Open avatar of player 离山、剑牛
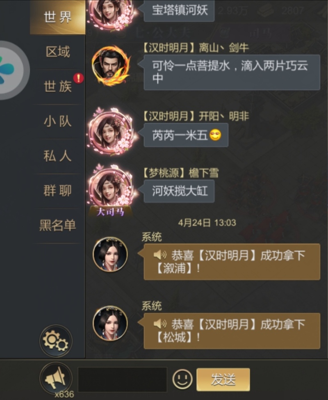Viewport: 328px width, 400px height. (x=111, y=66)
